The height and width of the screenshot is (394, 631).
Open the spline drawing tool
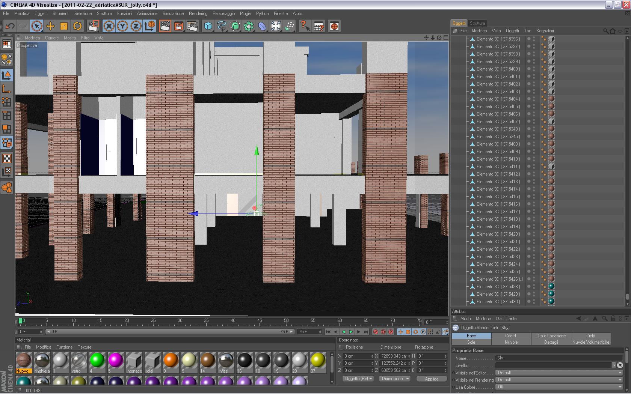tap(222, 26)
